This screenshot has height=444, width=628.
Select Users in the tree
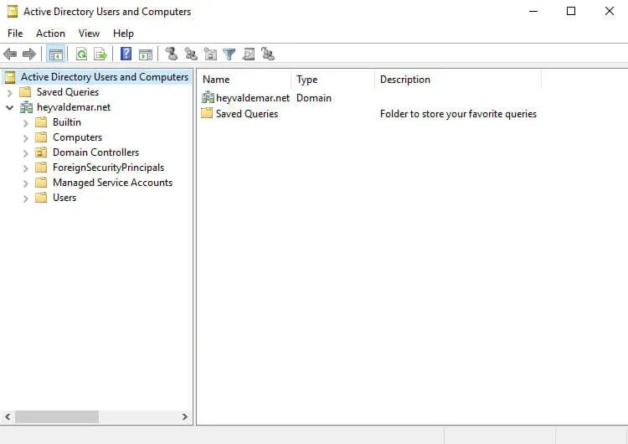point(64,198)
